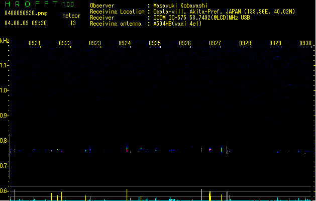Select the file name 0408090920.png
Image resolution: width=316 pixels, height=201 pixels.
[26, 13]
